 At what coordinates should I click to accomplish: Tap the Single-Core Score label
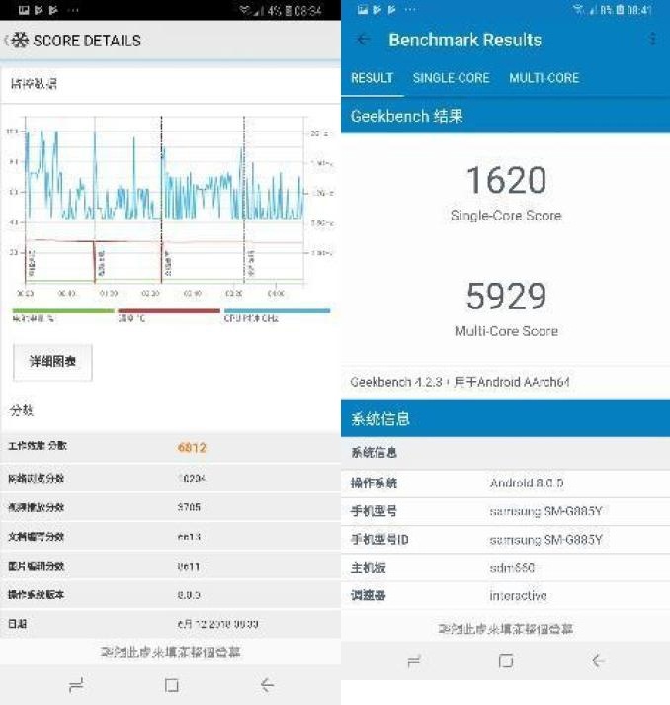[x=506, y=216]
